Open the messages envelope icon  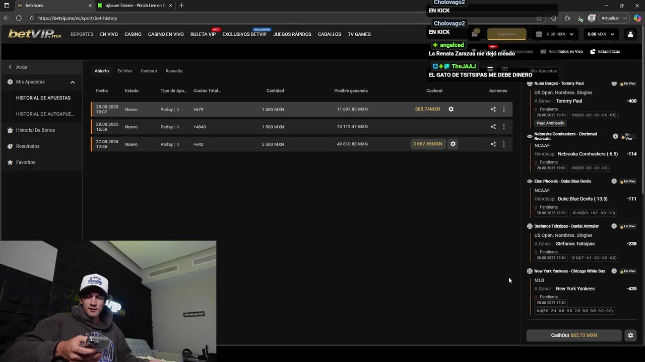pyautogui.click(x=475, y=34)
